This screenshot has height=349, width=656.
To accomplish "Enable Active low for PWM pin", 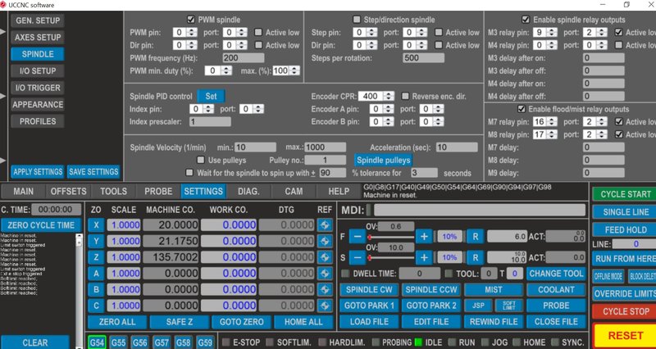I will [258, 32].
